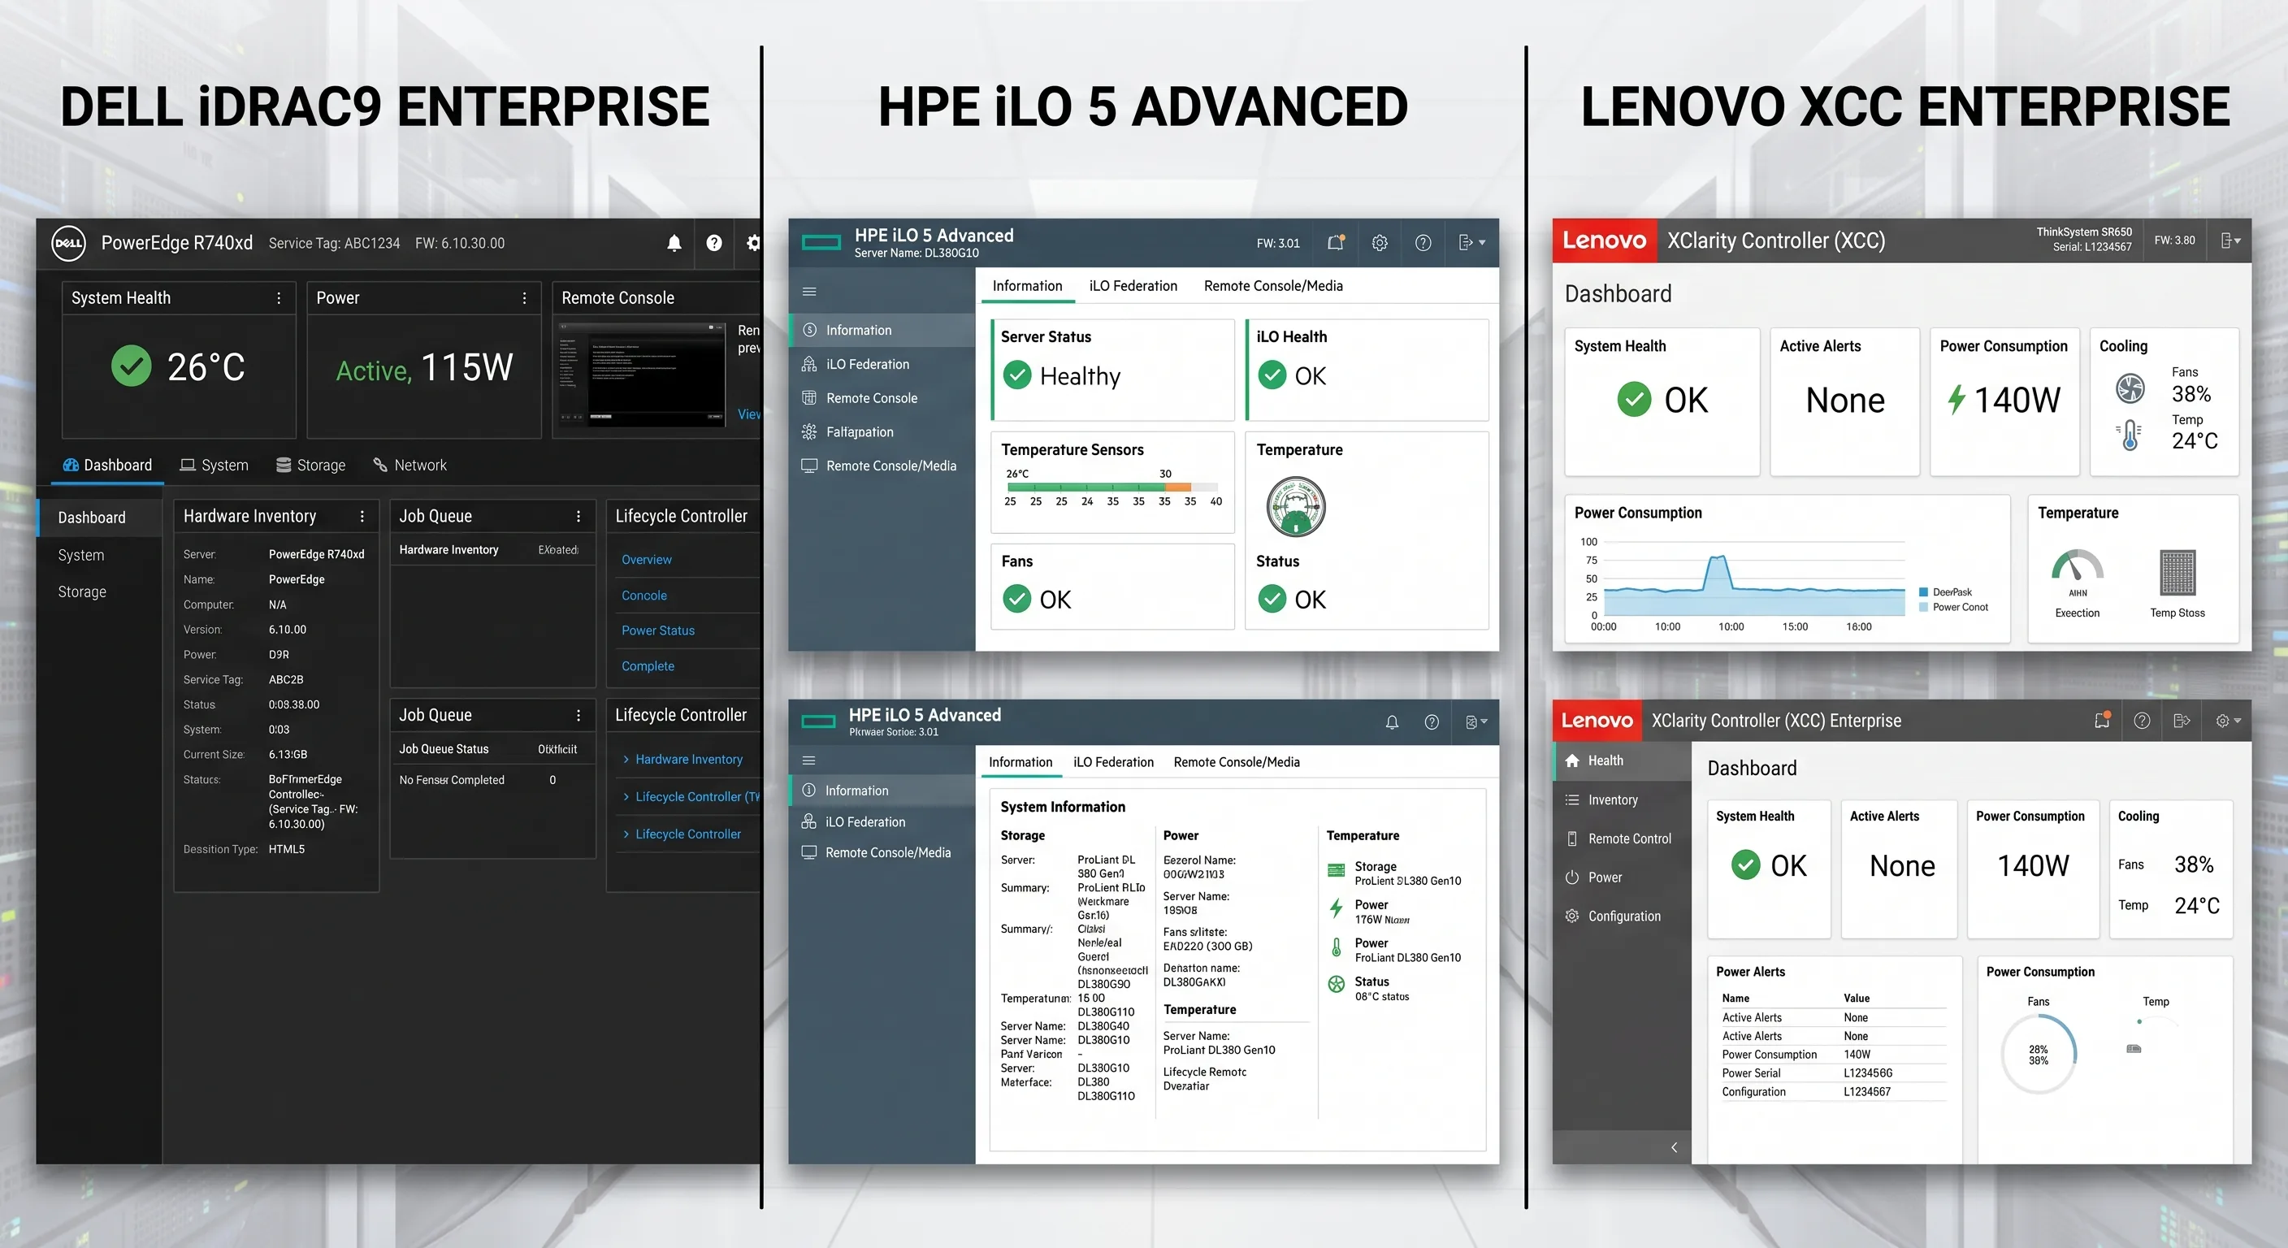Switch to iDRAC Storage tab
2288x1248 pixels.
tap(311, 466)
